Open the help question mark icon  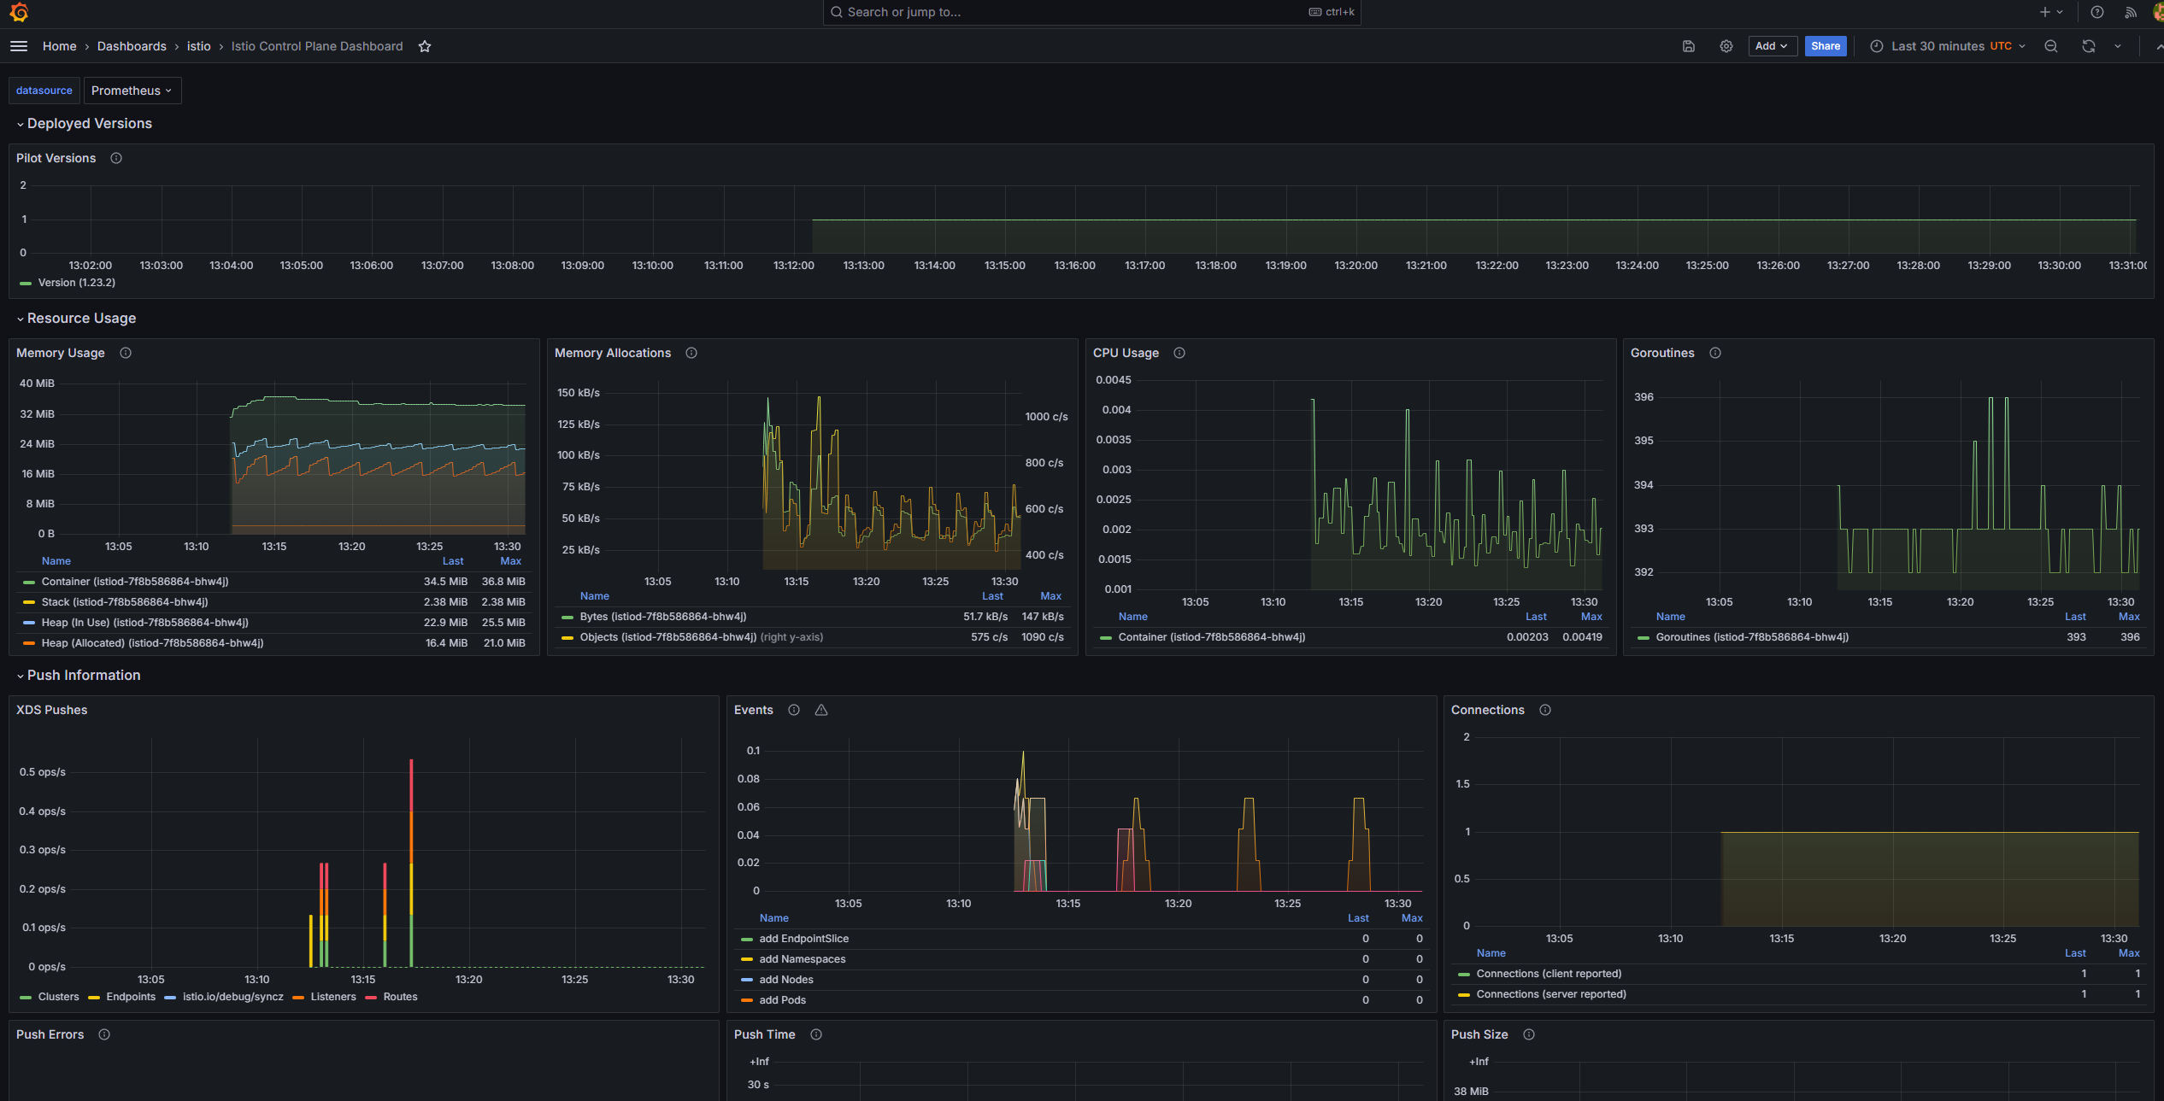pos(2096,12)
